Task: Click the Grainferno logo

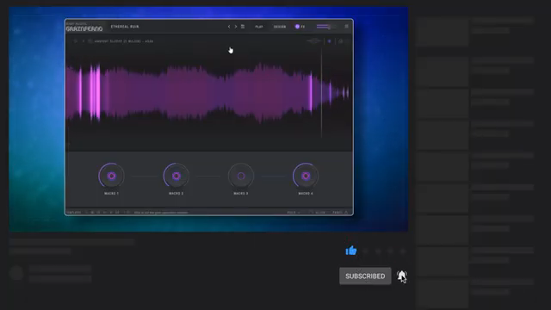Action: click(x=84, y=28)
